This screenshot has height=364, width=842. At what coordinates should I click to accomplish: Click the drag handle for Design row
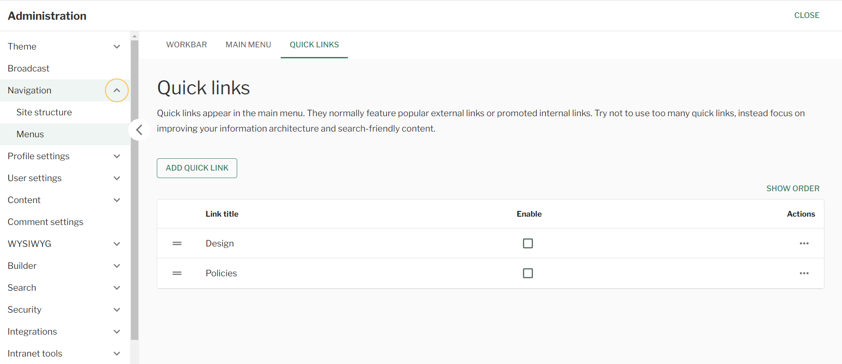coord(177,243)
